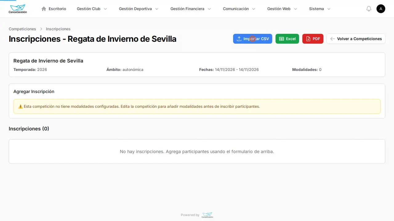The height and width of the screenshot is (221, 394).
Task: Click the Agregar Inscripción heading
Action: (34, 91)
